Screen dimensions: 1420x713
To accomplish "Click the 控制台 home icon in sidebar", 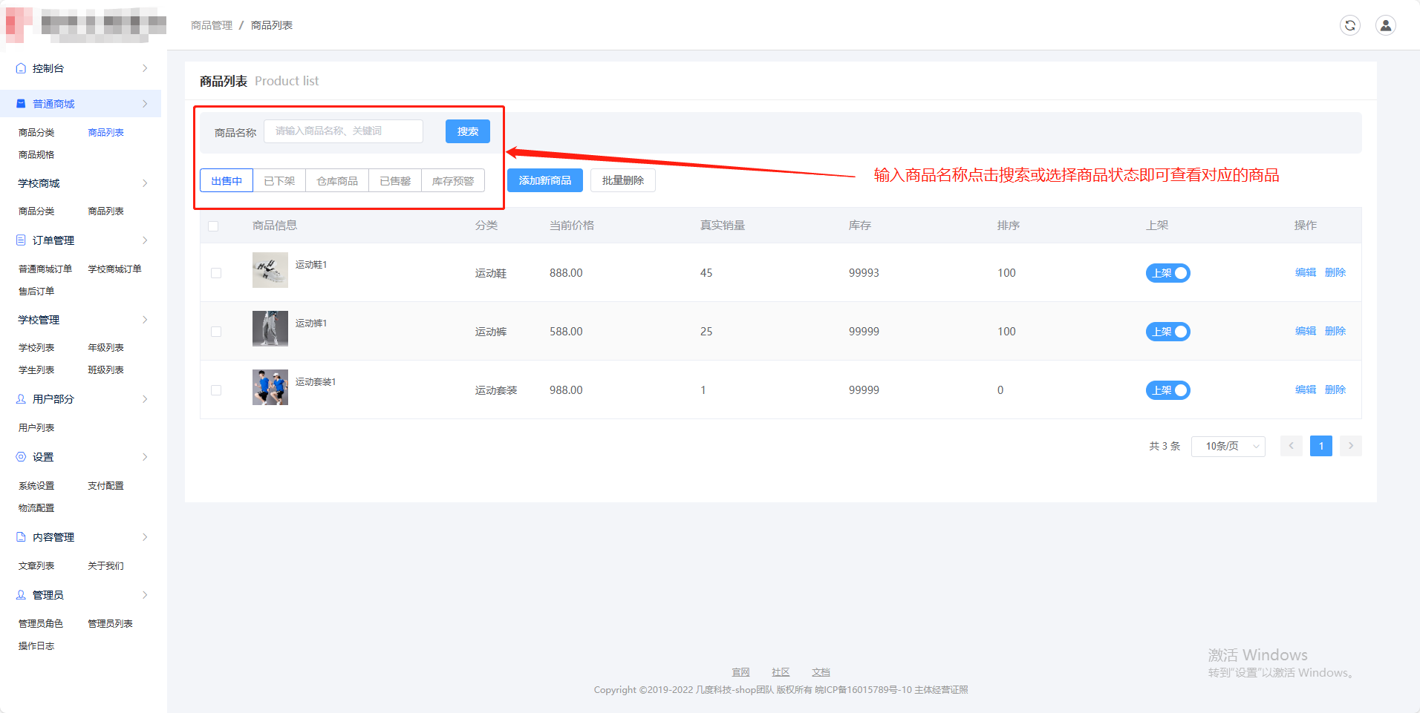I will pyautogui.click(x=21, y=68).
